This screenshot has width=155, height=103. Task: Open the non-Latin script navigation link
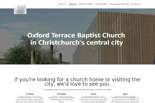click(72, 4)
